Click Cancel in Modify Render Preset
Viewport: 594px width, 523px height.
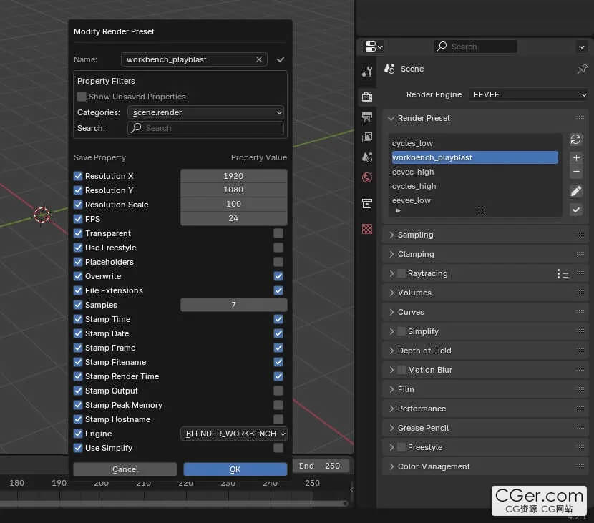[x=125, y=469]
